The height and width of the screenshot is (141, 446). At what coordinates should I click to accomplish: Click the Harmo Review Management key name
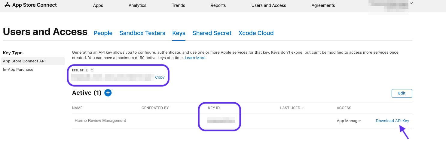coord(100,121)
